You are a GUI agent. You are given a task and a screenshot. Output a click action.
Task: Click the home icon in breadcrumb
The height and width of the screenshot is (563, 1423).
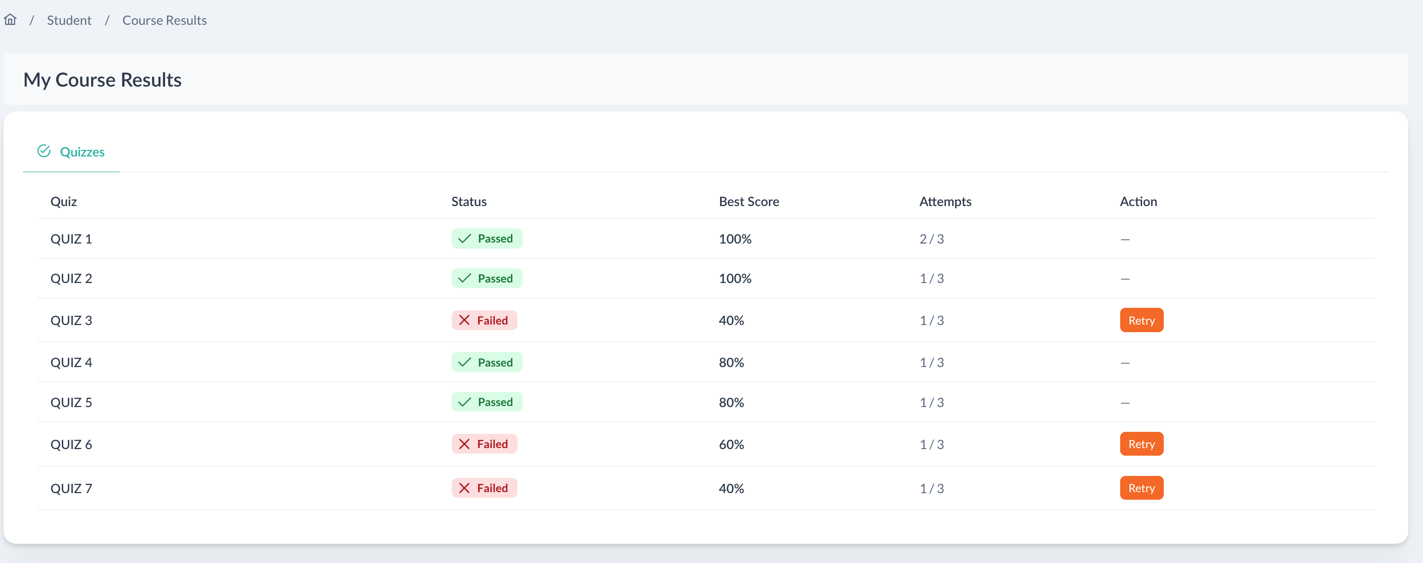click(10, 20)
